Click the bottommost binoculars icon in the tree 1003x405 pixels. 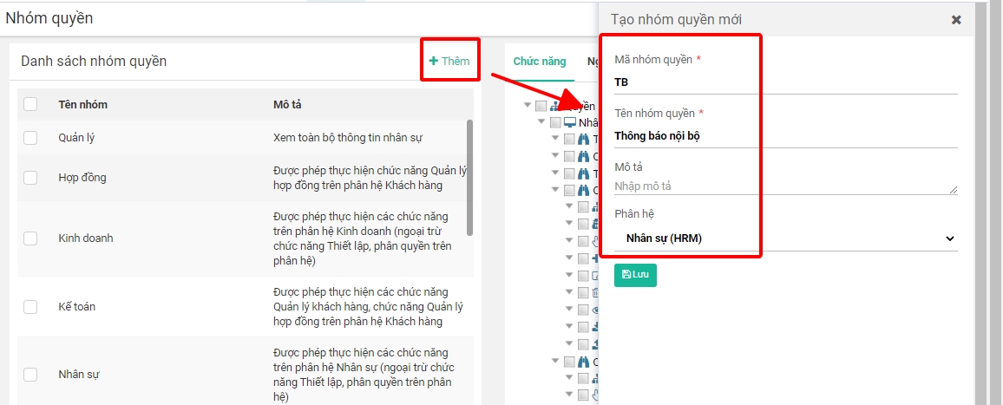coord(584,362)
